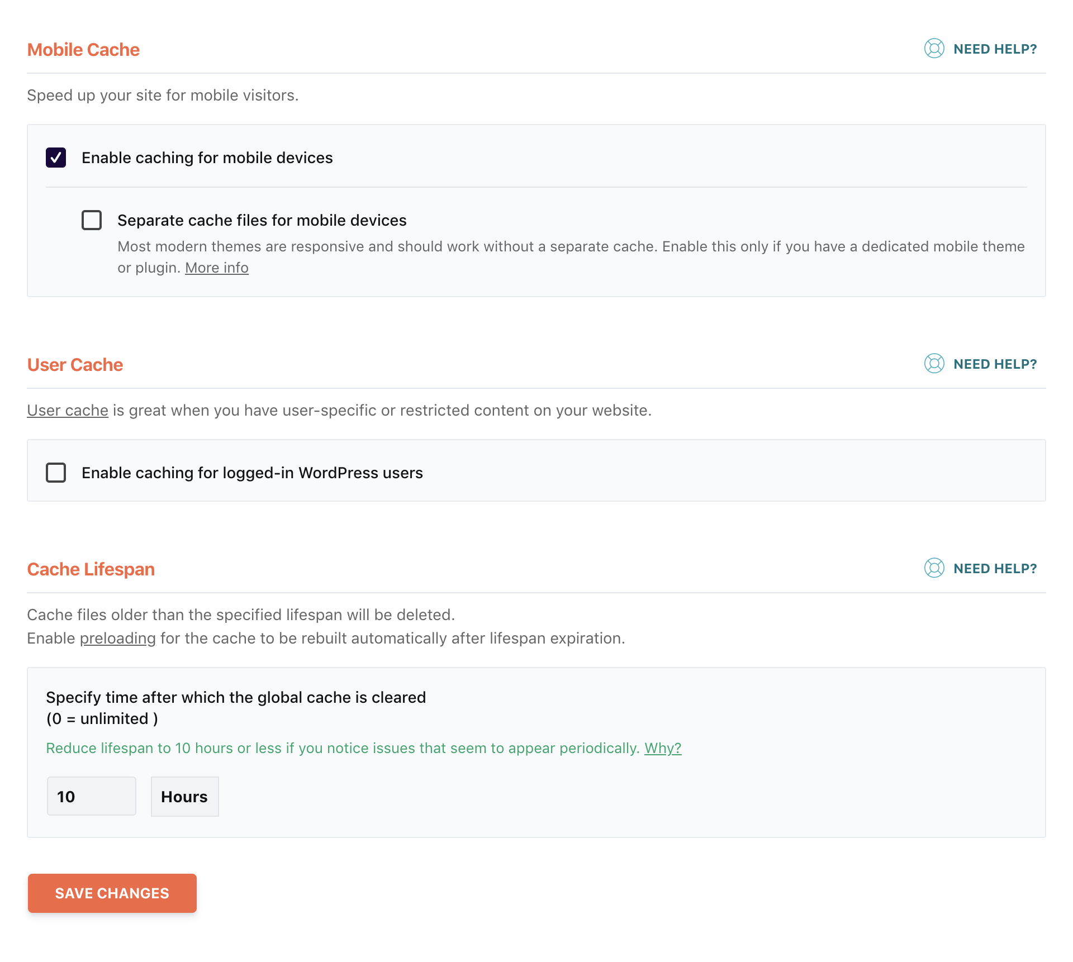Click the lifebuoy icon beside User Cache help
The width and height of the screenshot is (1073, 962).
pyautogui.click(x=934, y=364)
